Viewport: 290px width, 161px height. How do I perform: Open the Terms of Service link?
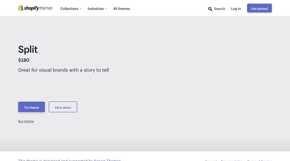coord(259,160)
